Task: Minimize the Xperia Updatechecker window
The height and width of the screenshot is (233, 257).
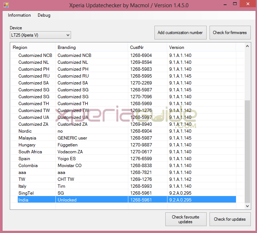Action: pos(225,4)
